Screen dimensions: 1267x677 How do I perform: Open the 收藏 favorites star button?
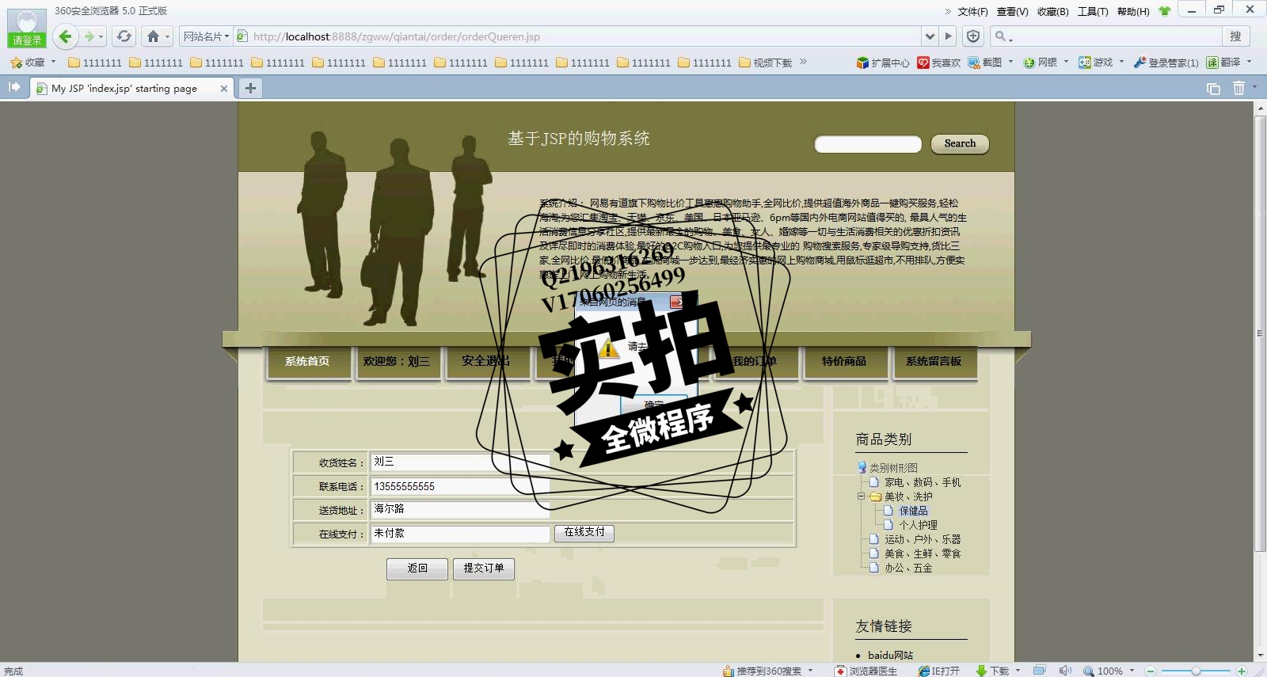click(28, 63)
